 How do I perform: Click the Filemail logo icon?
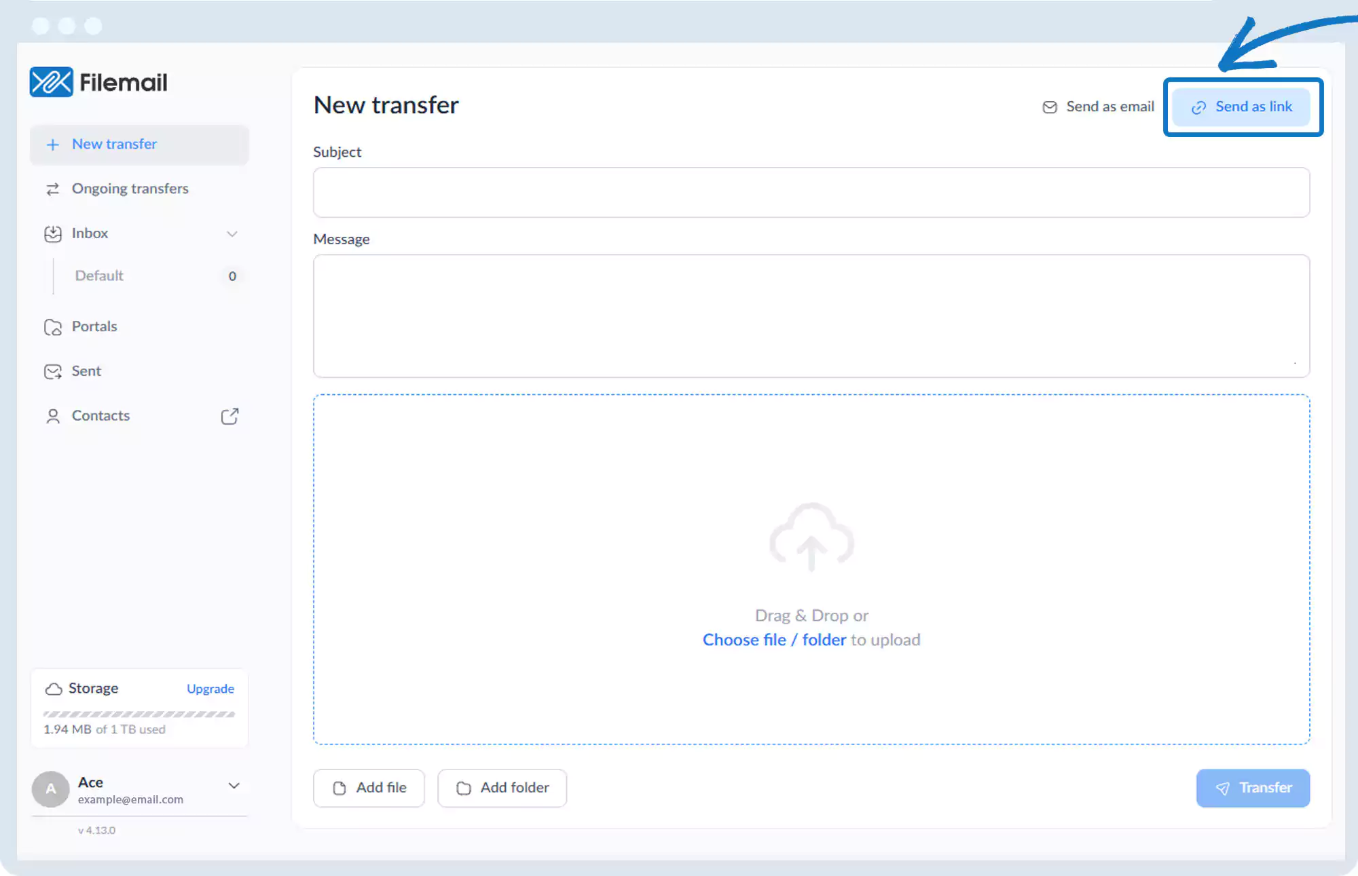(x=51, y=82)
